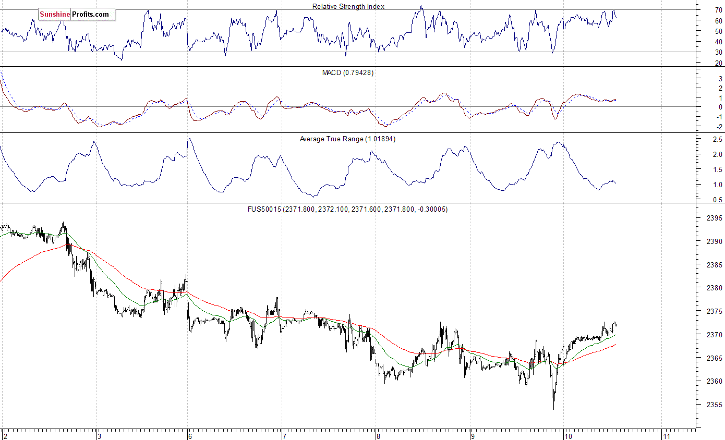Image resolution: width=725 pixels, height=440 pixels.
Task: Click the ATR axis value 1.0
Action: [x=718, y=185]
